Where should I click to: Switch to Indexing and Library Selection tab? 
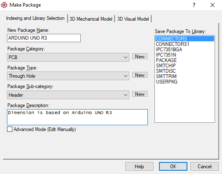coord(35,18)
